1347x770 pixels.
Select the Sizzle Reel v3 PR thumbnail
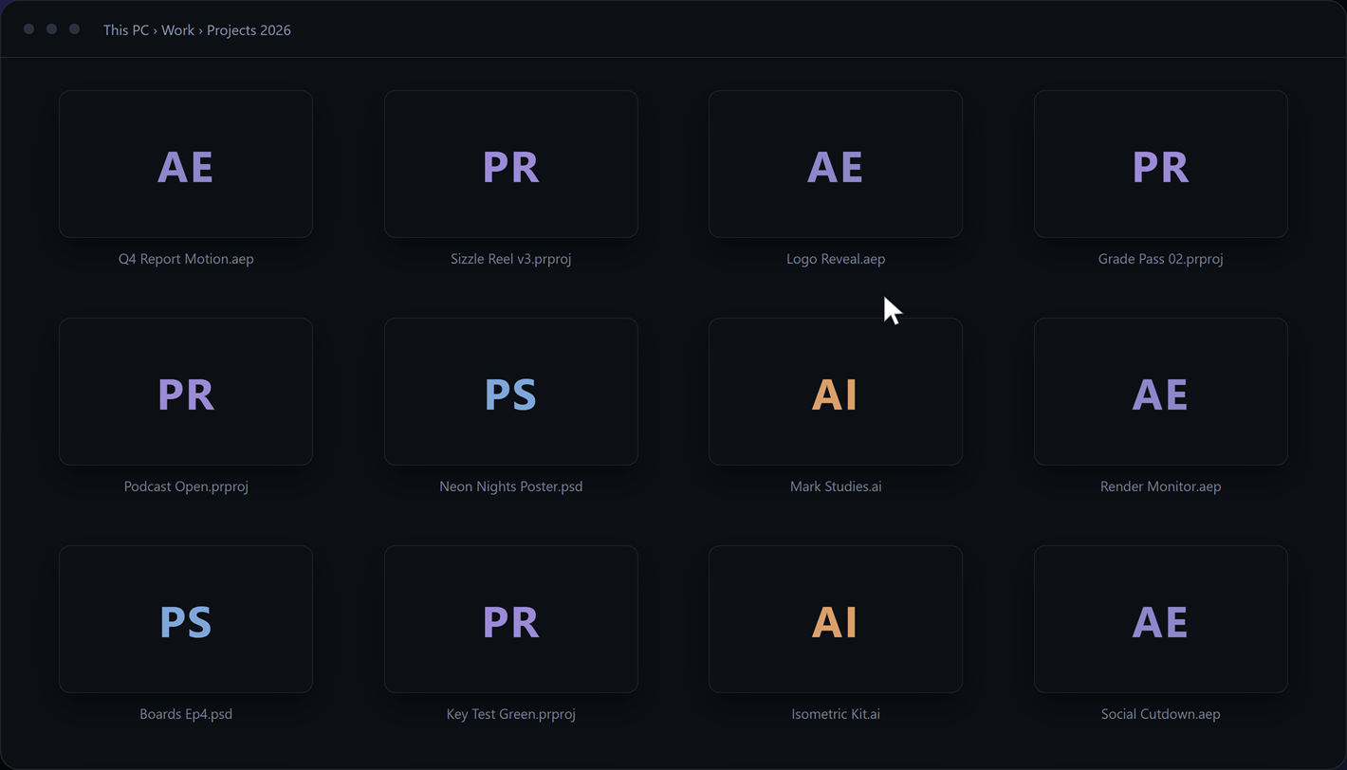pyautogui.click(x=511, y=164)
